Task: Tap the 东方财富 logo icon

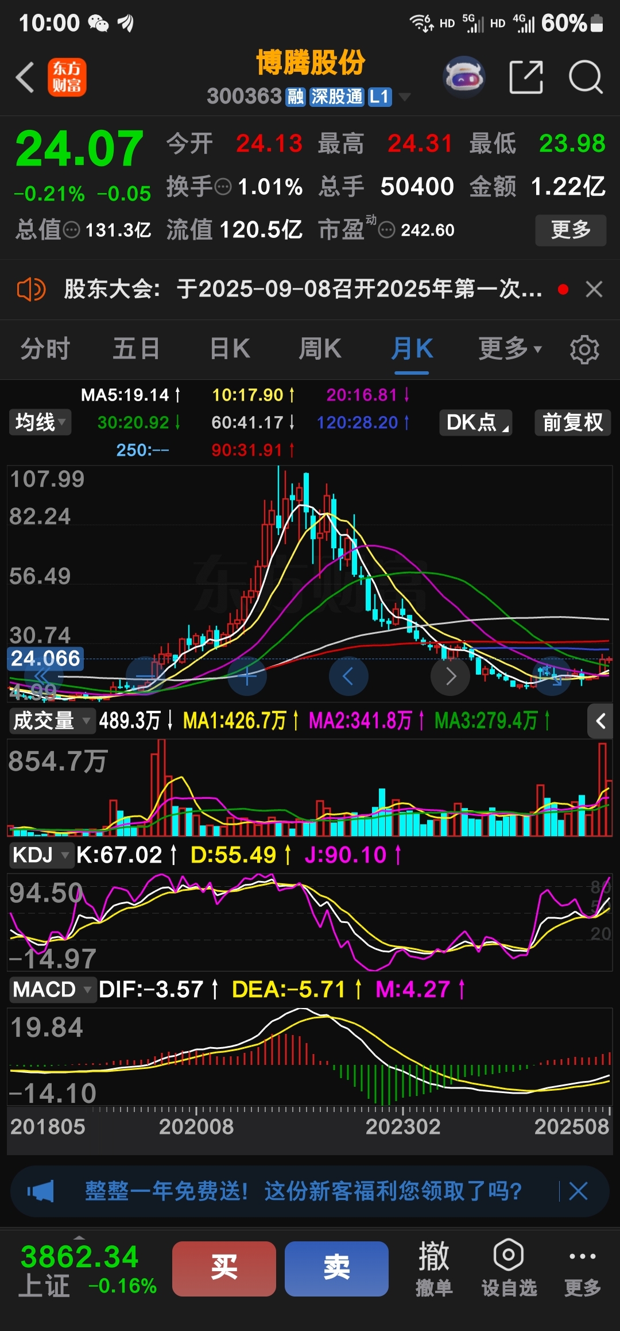Action: point(67,77)
